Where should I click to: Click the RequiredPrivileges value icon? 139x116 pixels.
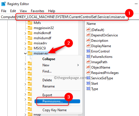(x=88, y=73)
